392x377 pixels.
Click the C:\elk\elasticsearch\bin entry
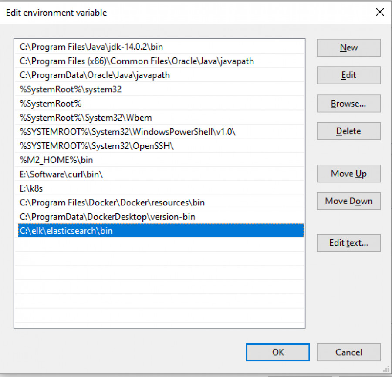tap(66, 231)
